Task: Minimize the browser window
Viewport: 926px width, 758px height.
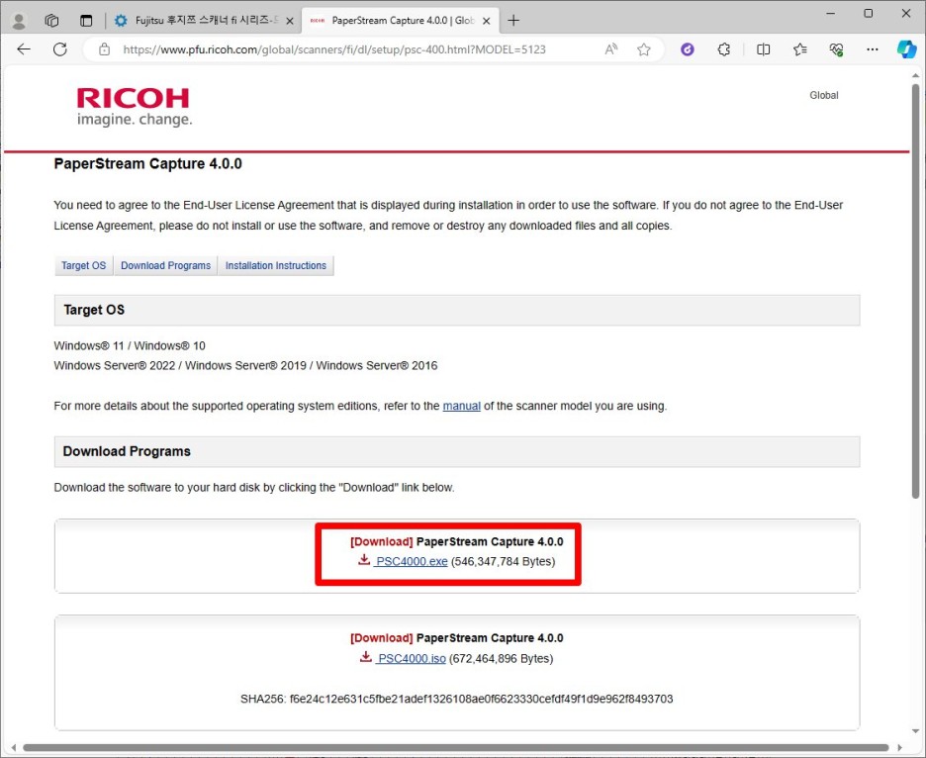Action: pyautogui.click(x=831, y=13)
